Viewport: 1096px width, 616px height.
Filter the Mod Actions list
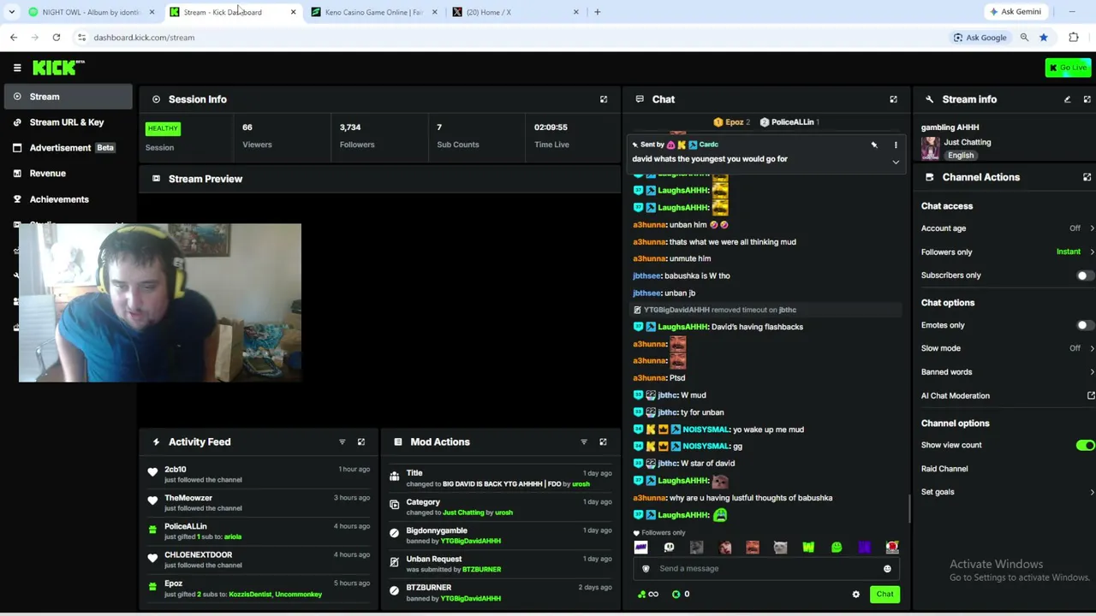point(584,441)
